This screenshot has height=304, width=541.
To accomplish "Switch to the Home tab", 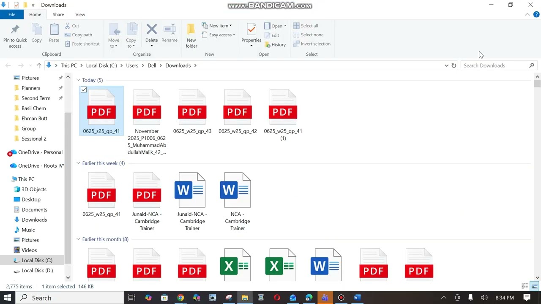I will pos(35,14).
